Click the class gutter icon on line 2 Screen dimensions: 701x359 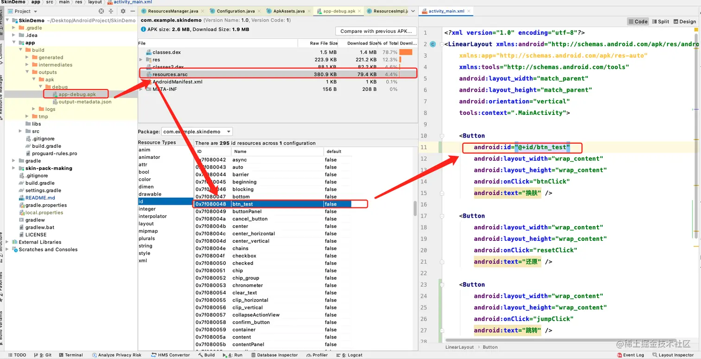click(433, 44)
